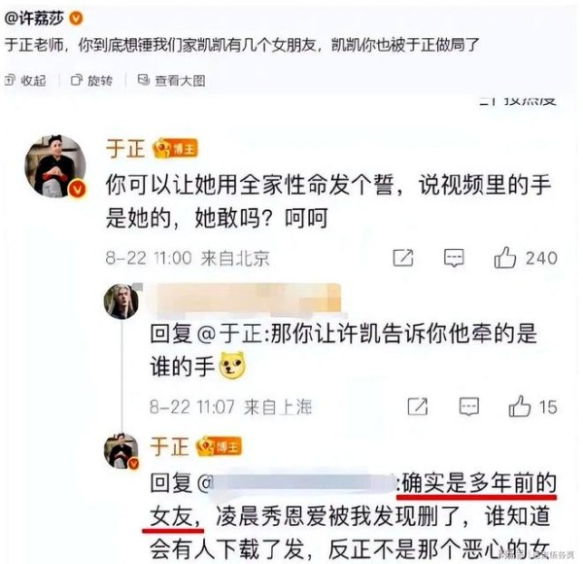Like the reply with 15 likes

point(532,406)
